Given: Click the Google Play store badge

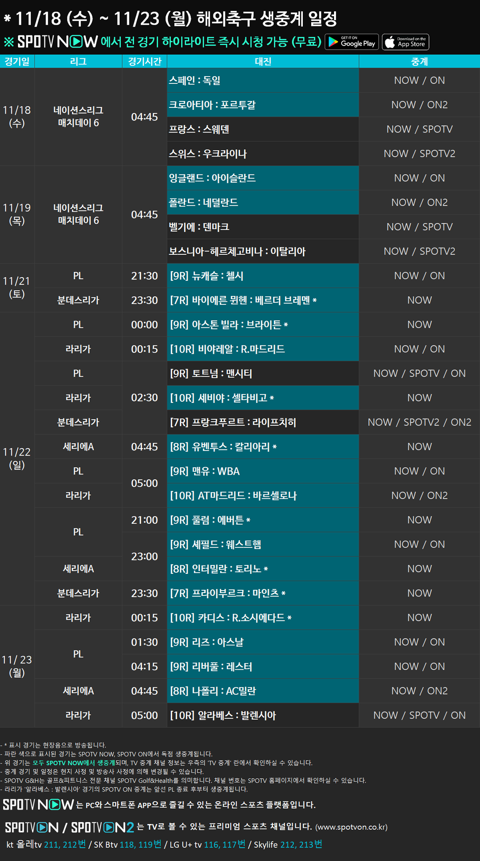Looking at the screenshot, I should [x=352, y=42].
